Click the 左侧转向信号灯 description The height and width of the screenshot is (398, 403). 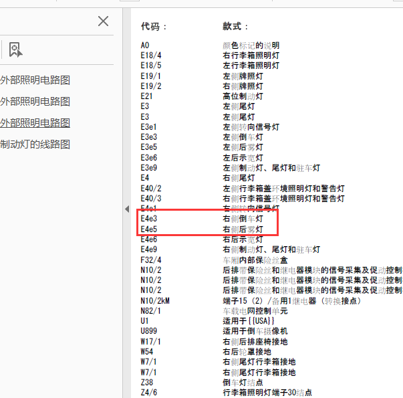pos(251,127)
